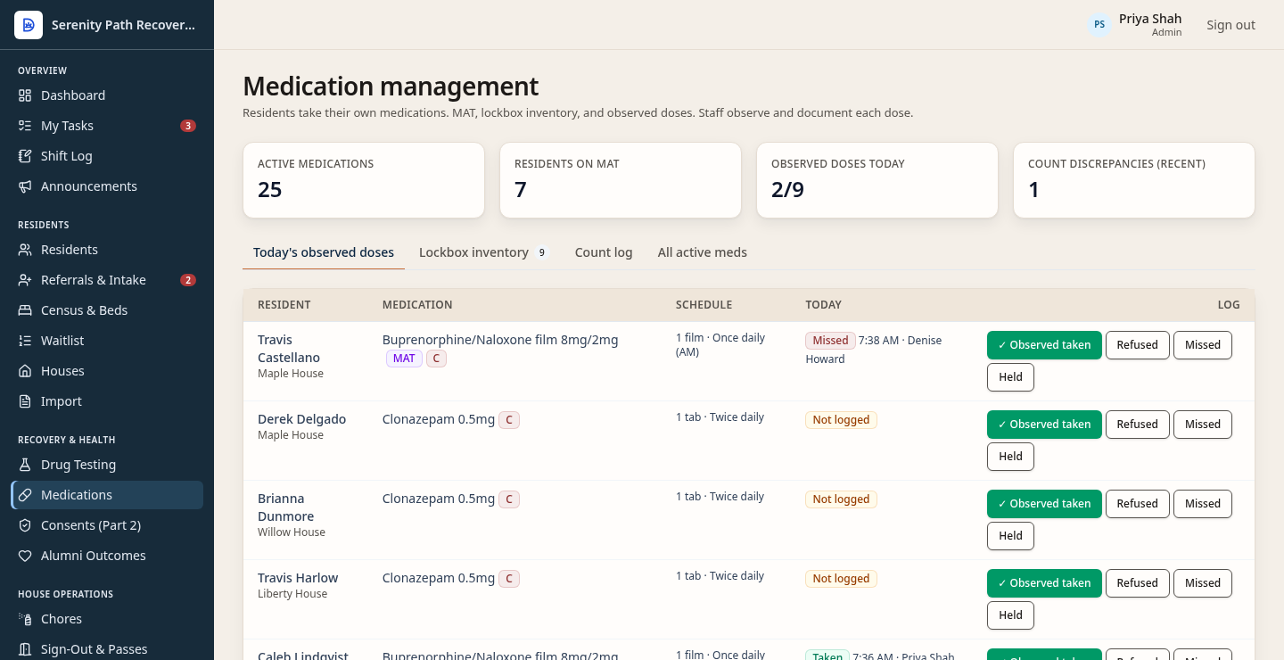Click the Sign out link

click(1230, 25)
